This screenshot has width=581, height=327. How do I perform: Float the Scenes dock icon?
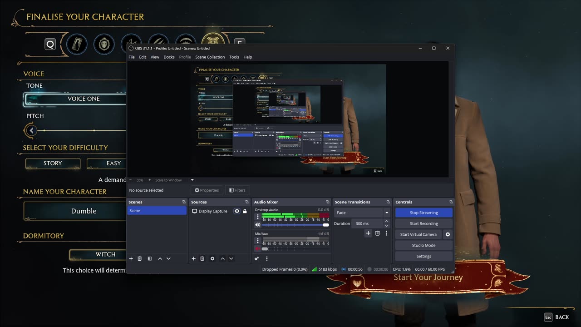[x=184, y=202]
